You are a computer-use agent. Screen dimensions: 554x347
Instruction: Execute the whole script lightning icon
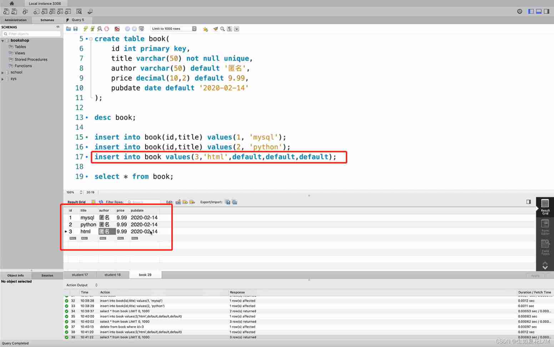(x=85, y=29)
